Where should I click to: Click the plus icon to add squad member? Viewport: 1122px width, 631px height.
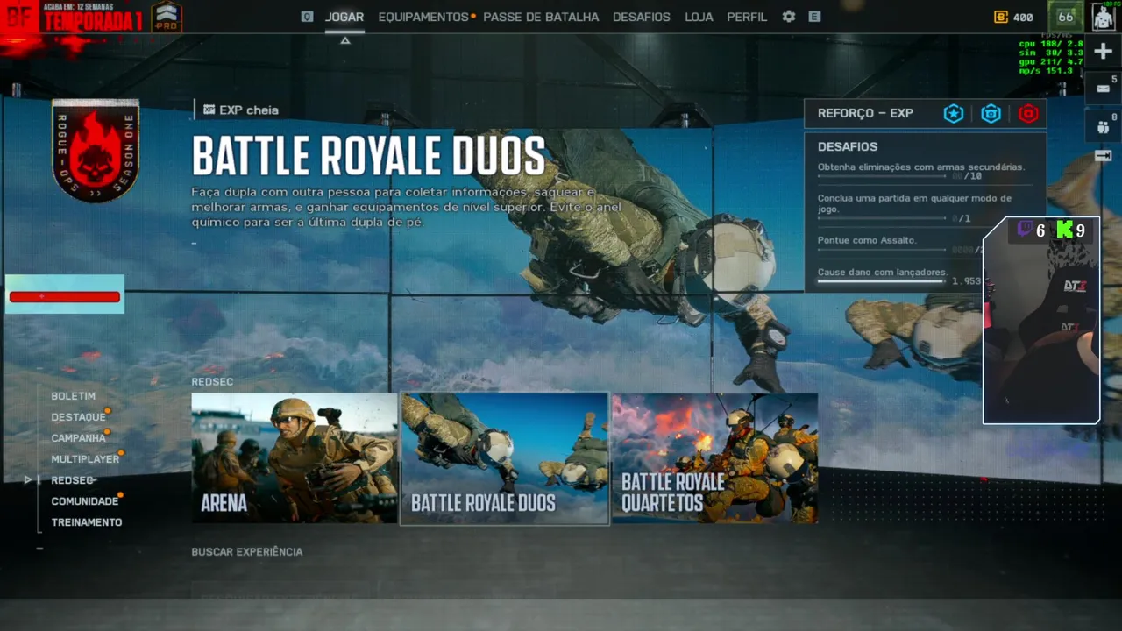pyautogui.click(x=1104, y=52)
